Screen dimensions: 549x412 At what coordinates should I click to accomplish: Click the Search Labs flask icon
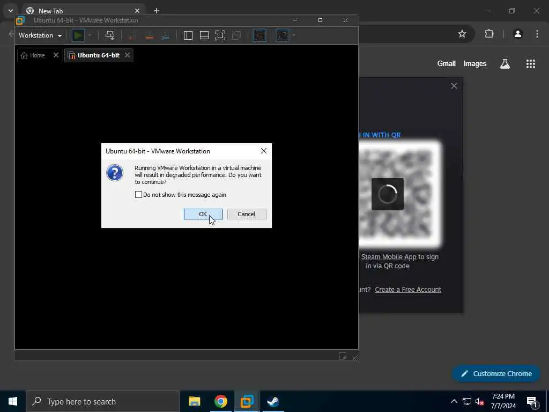point(505,64)
